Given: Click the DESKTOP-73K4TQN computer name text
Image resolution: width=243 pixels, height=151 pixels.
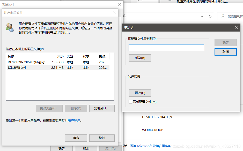Looking at the screenshot, I should 157,117.
